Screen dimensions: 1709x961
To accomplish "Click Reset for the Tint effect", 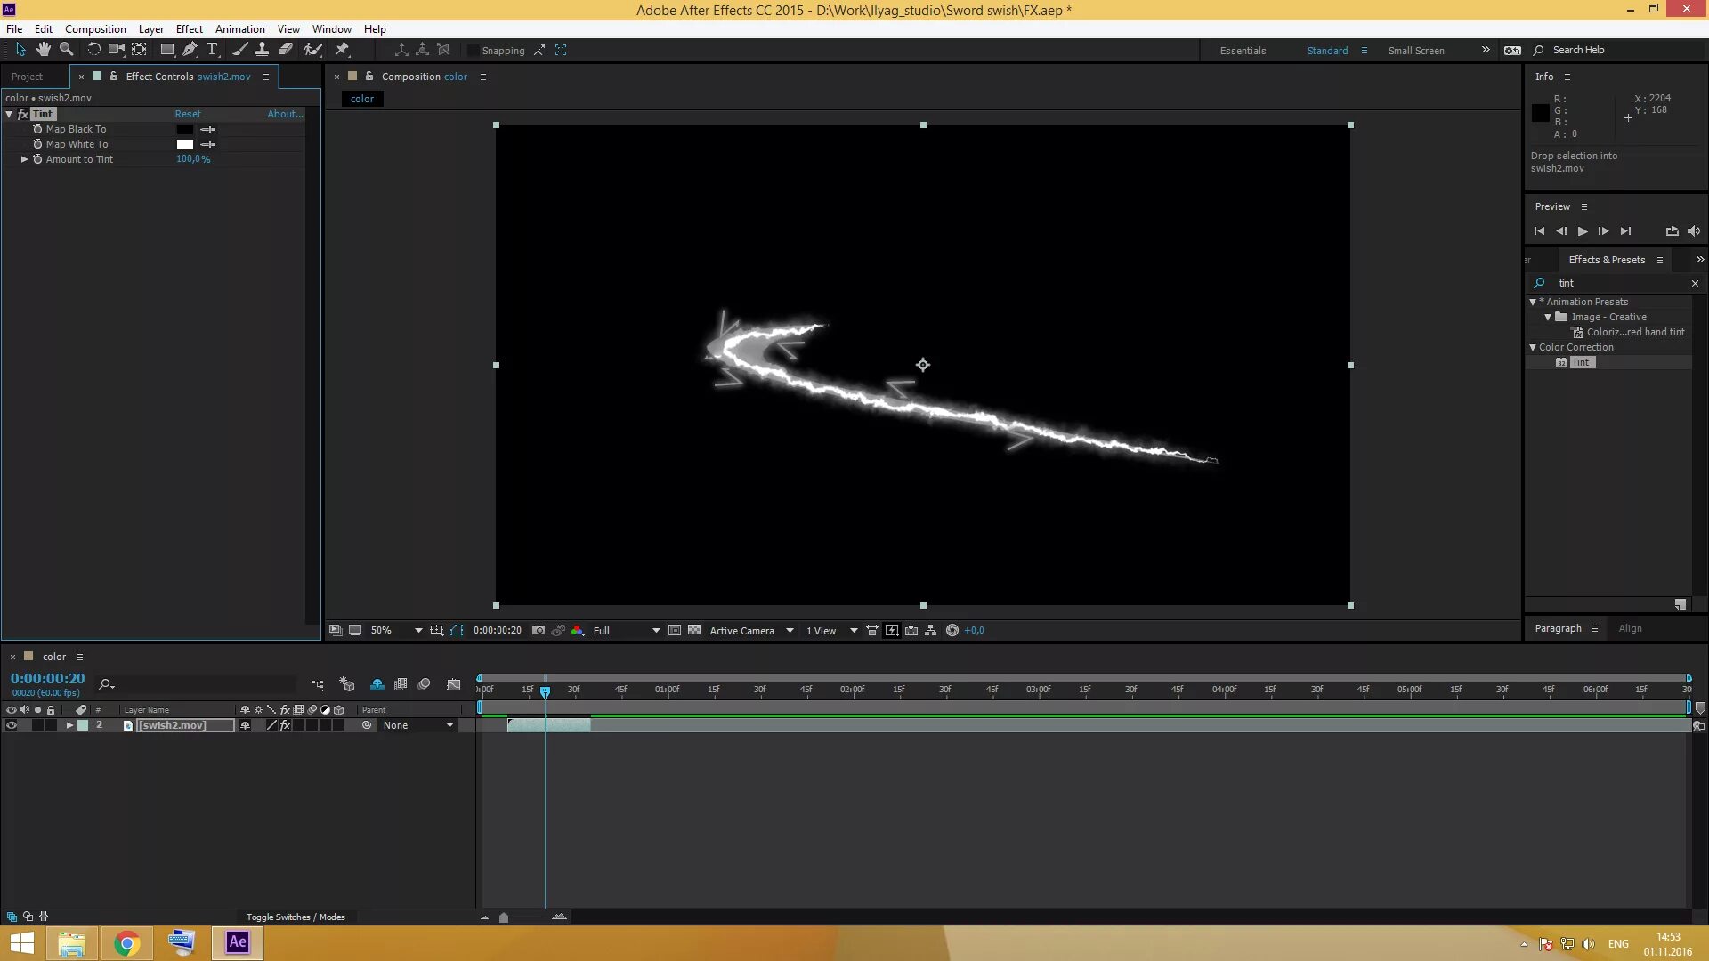I will click(187, 114).
